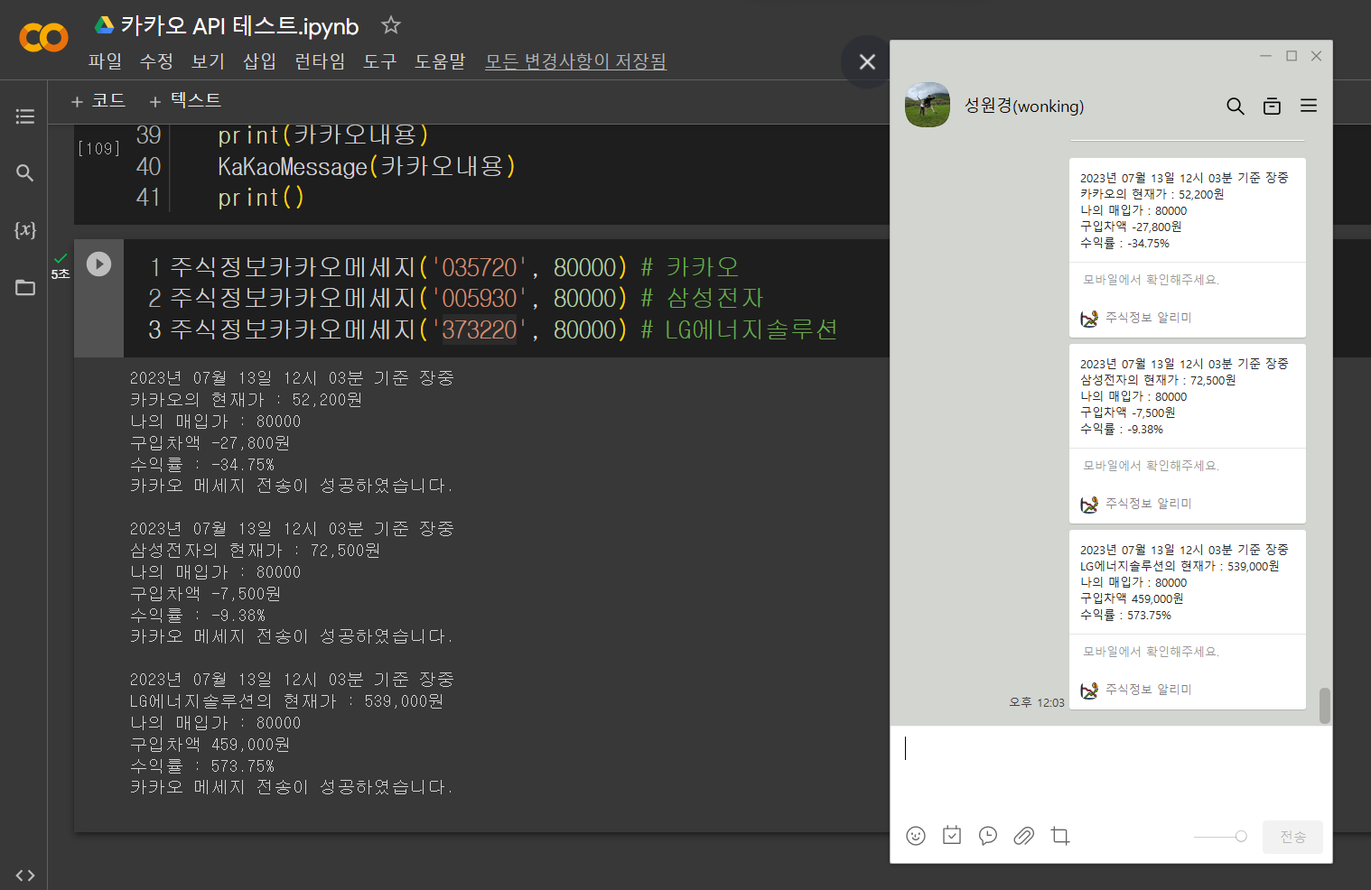The height and width of the screenshot is (890, 1371).
Task: Open the variables {x} panel
Action: click(25, 229)
